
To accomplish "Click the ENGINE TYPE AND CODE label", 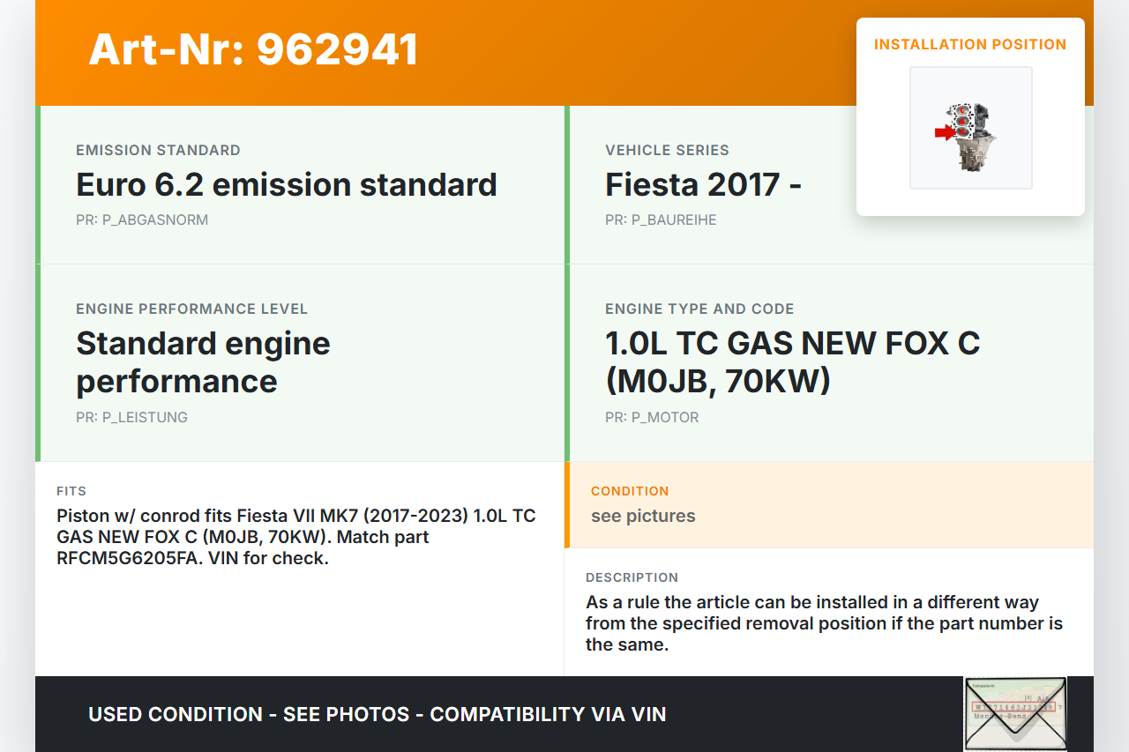I will pyautogui.click(x=699, y=309).
